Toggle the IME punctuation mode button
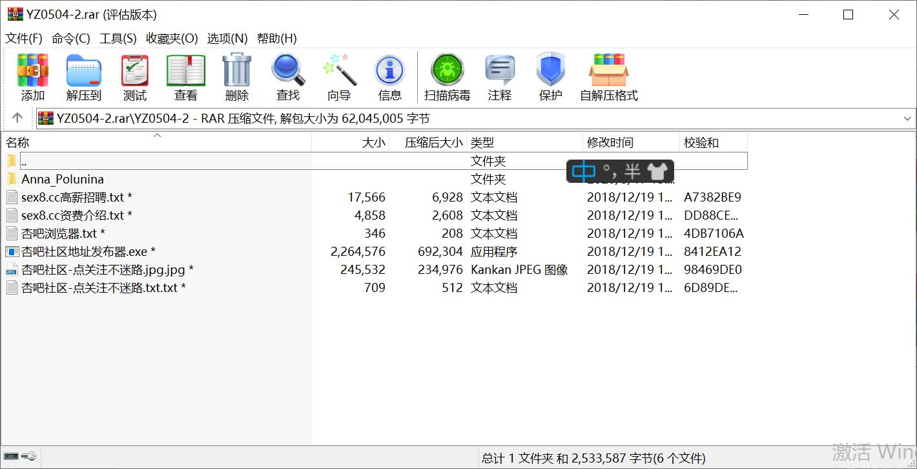Image resolution: width=917 pixels, height=469 pixels. click(x=609, y=171)
